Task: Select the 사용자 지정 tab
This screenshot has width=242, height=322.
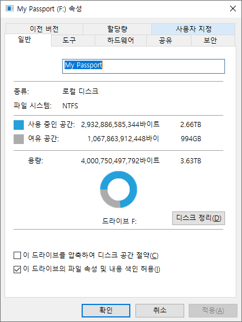Action: point(193,29)
